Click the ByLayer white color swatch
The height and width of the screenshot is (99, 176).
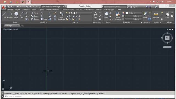[x=127, y=13]
